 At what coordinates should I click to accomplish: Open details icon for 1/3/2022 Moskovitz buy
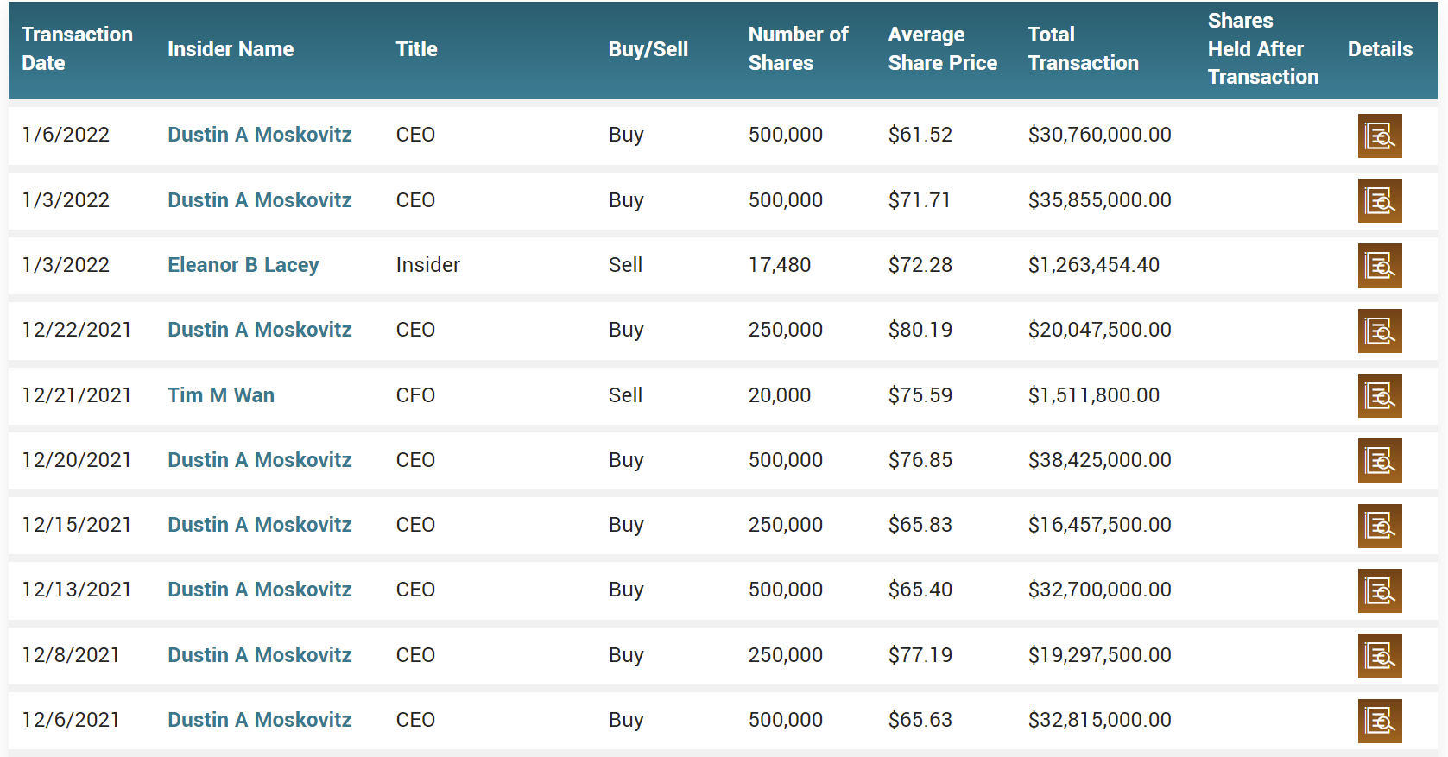click(x=1380, y=201)
